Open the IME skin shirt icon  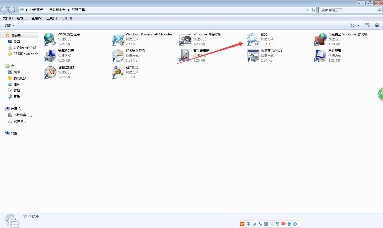tap(289, 224)
